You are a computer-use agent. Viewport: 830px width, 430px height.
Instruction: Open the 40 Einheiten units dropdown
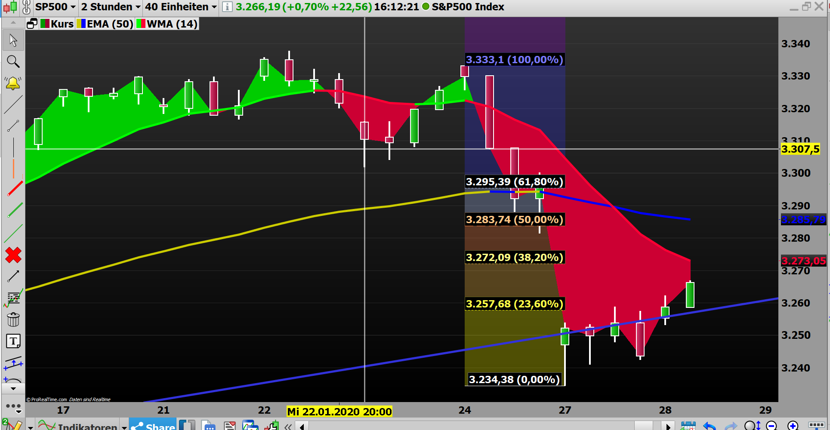pos(179,6)
